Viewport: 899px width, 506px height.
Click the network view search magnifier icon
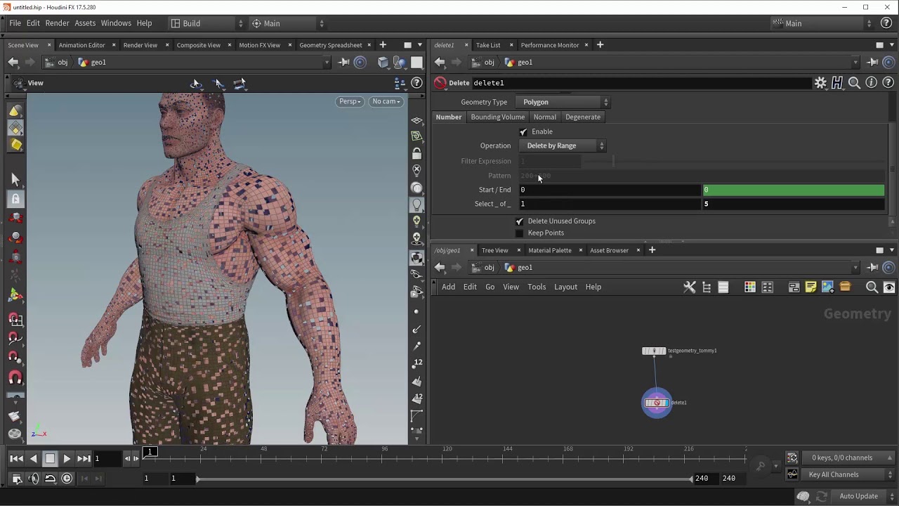point(872,287)
